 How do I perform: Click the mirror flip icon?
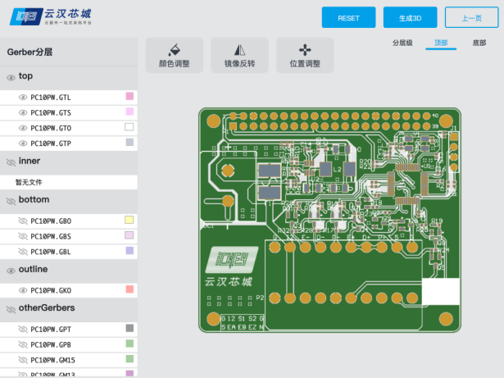(x=239, y=49)
